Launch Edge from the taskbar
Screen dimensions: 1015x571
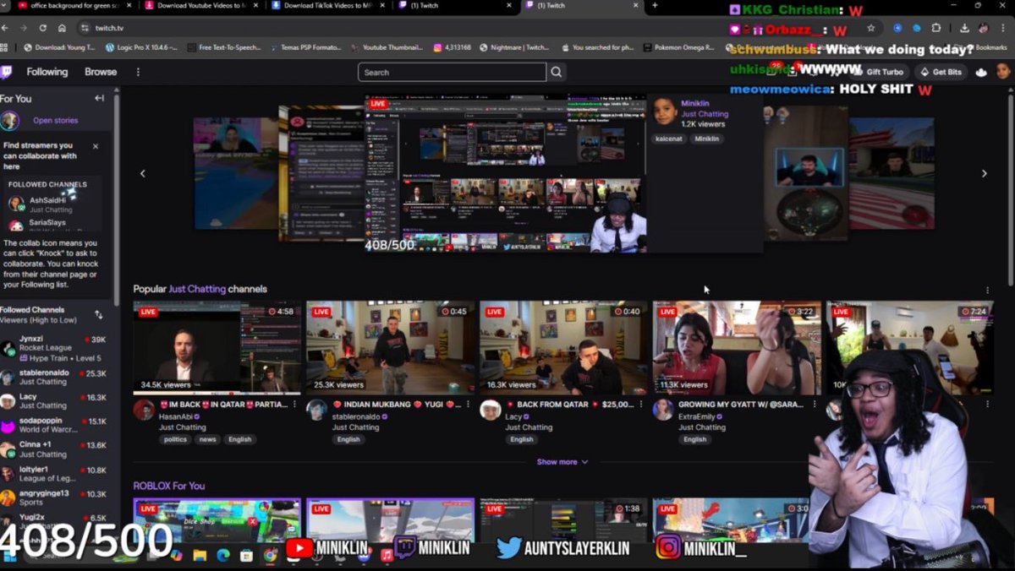[223, 555]
